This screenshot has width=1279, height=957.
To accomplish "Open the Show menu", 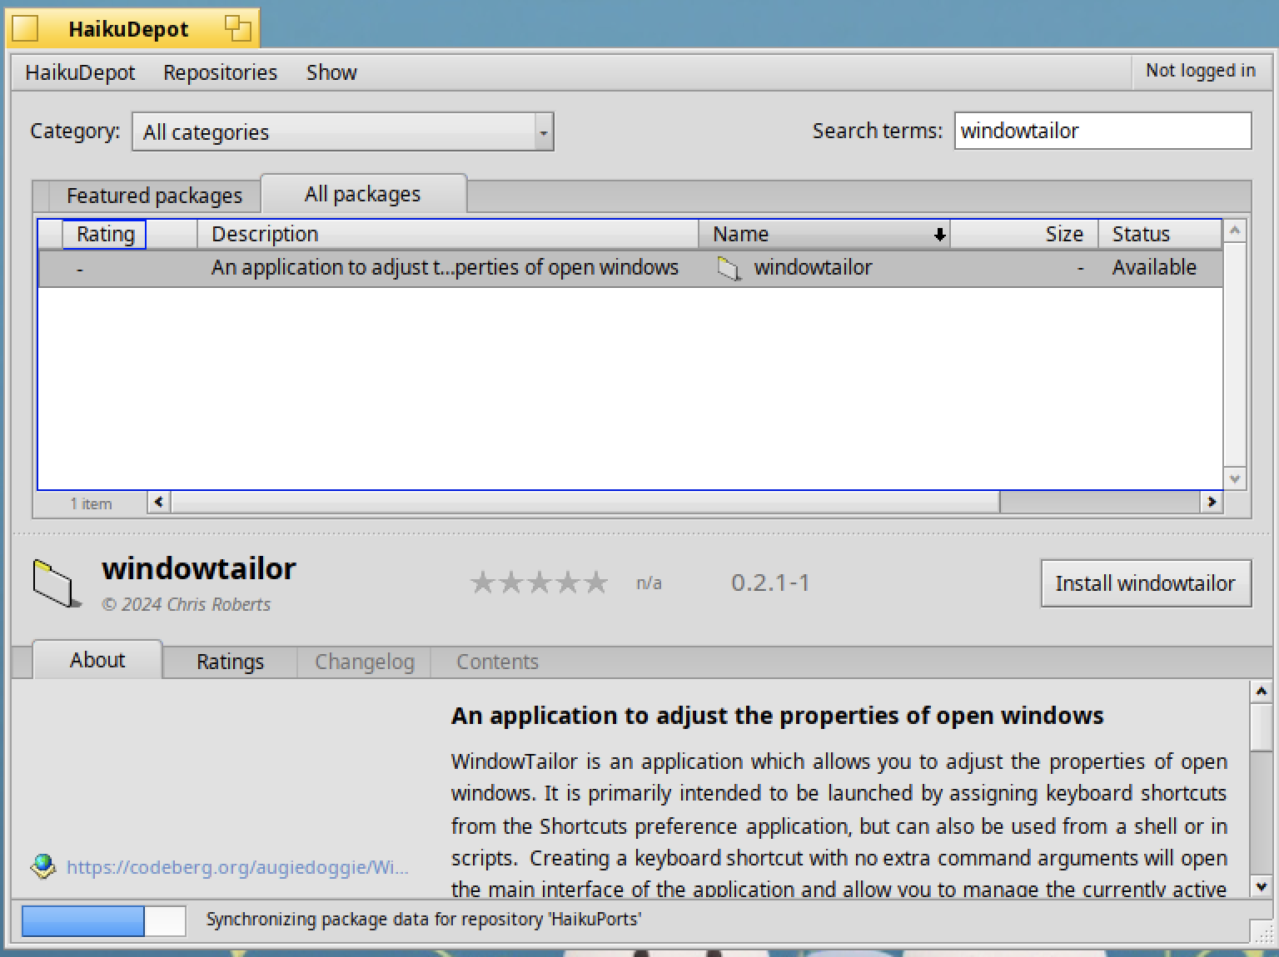I will click(x=331, y=72).
